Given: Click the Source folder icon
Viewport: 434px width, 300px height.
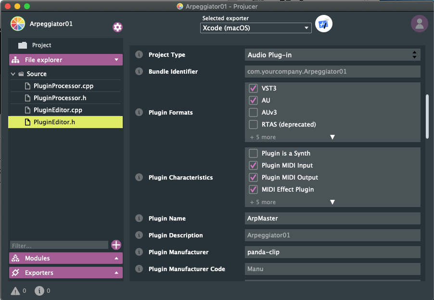Looking at the screenshot, I should coord(21,74).
